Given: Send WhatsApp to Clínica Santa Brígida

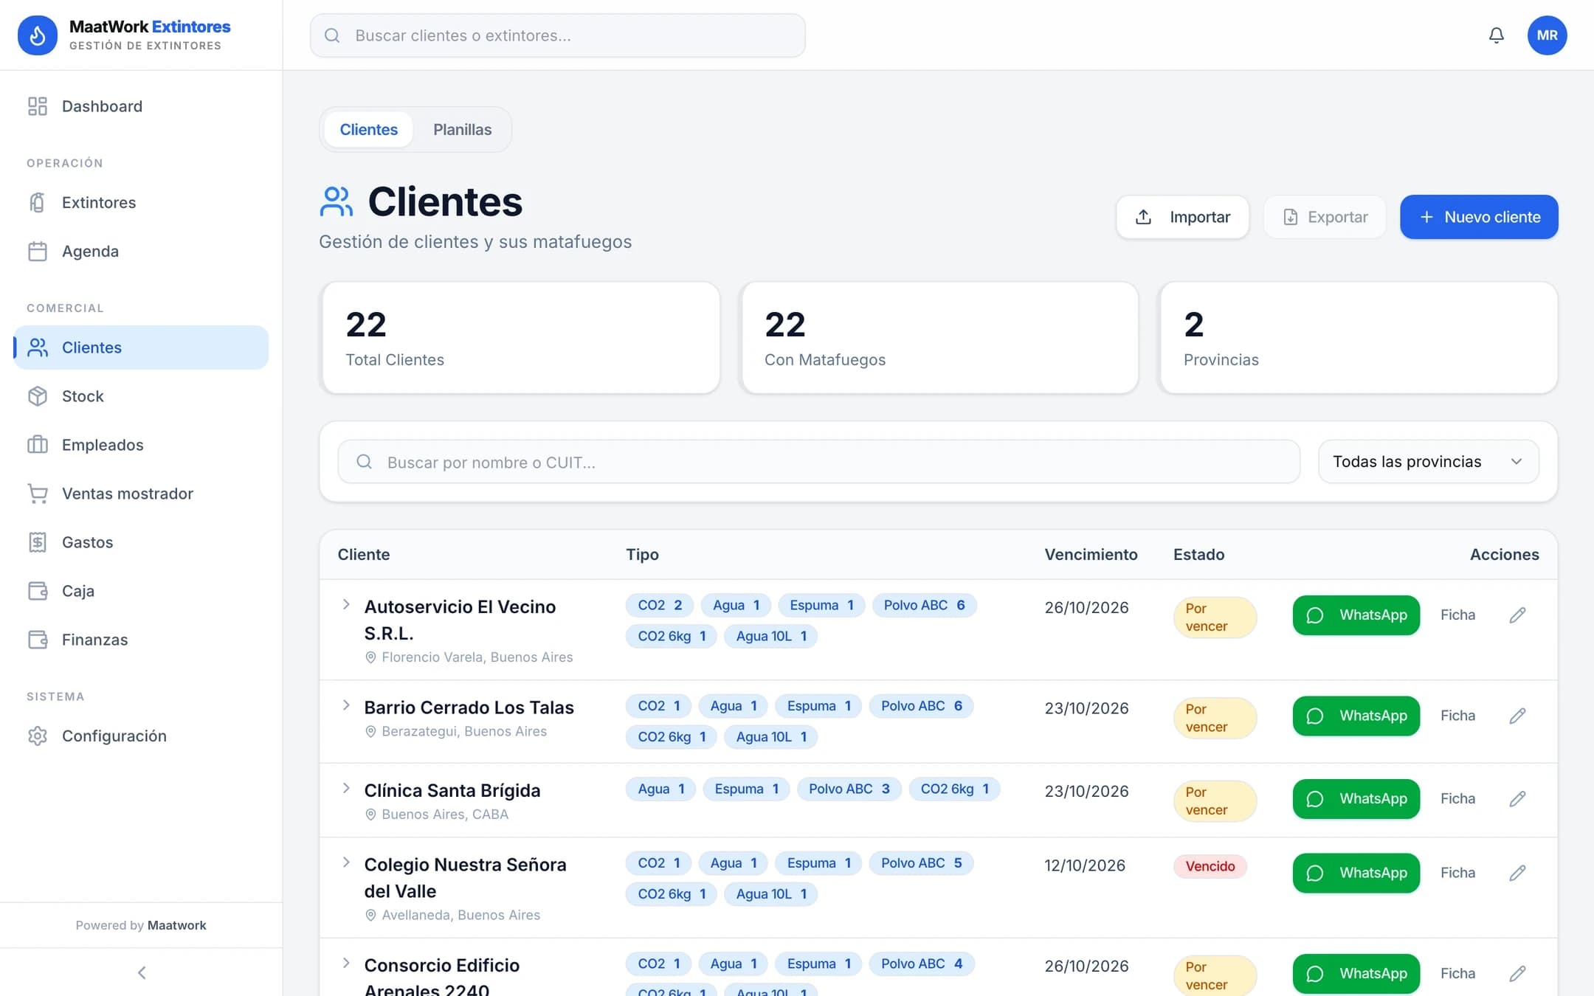Looking at the screenshot, I should point(1356,799).
